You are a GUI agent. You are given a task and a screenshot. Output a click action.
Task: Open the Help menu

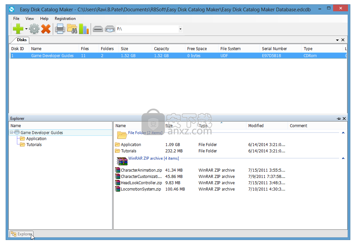click(x=44, y=19)
